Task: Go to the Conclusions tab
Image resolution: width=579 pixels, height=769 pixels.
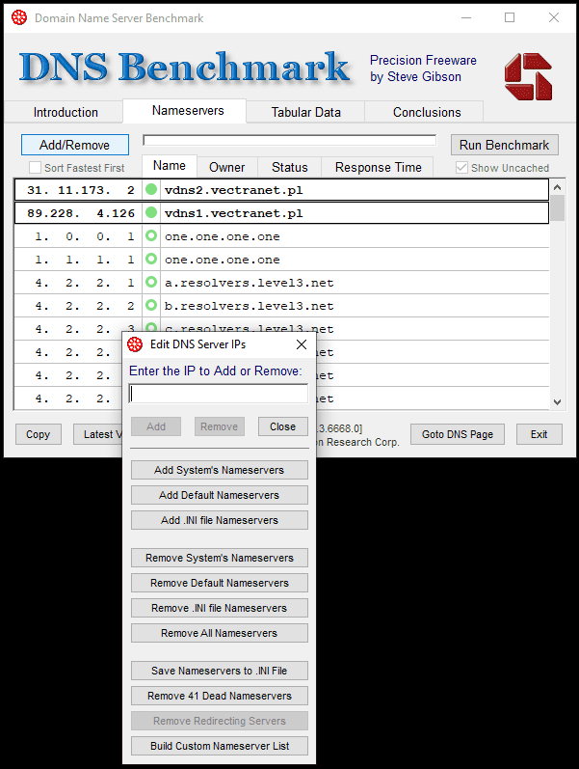Action: pyautogui.click(x=427, y=112)
